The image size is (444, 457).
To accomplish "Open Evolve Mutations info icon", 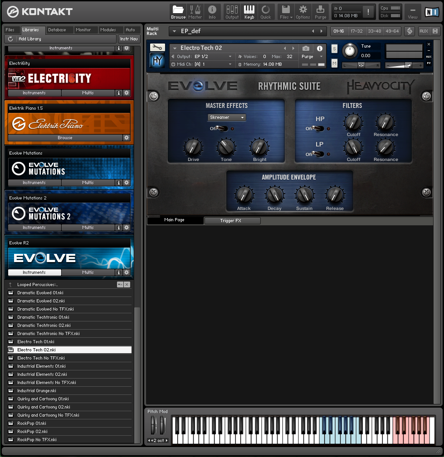I will coord(119,182).
